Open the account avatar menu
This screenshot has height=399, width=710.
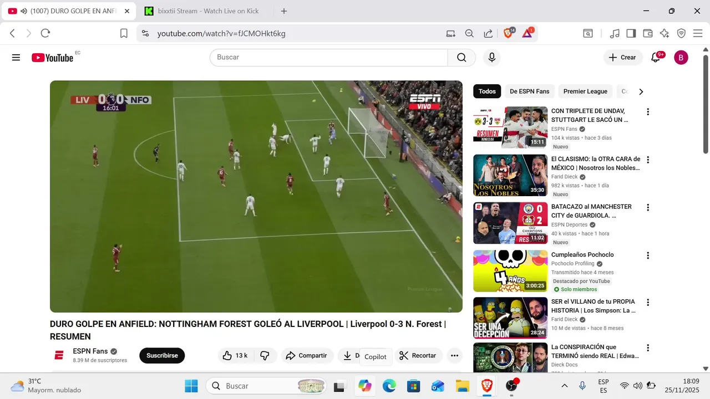coord(681,58)
